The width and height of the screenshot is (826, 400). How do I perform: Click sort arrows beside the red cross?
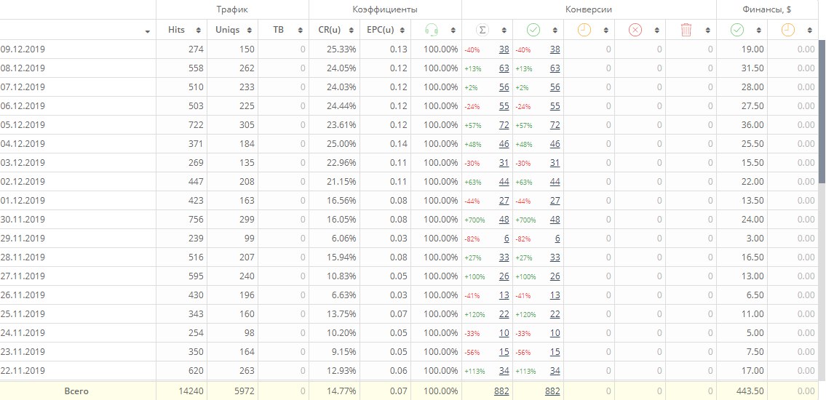657,31
